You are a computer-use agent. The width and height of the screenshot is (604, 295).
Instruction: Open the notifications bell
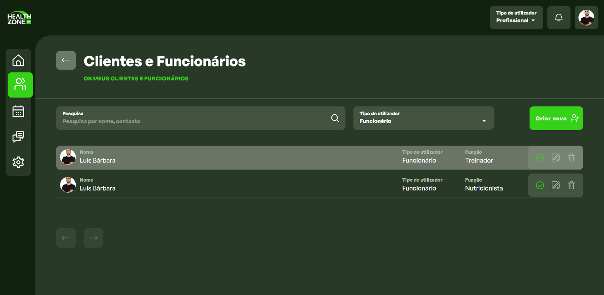point(559,18)
